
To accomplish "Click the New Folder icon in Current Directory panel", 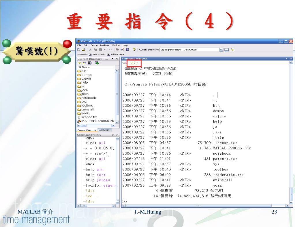I will (84, 63).
